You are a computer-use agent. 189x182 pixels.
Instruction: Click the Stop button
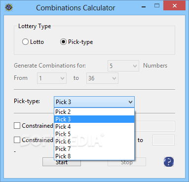click(127, 162)
